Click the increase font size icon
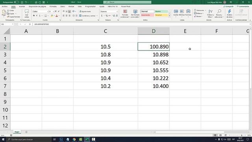Screen dimensions: 252x142 [56, 11]
